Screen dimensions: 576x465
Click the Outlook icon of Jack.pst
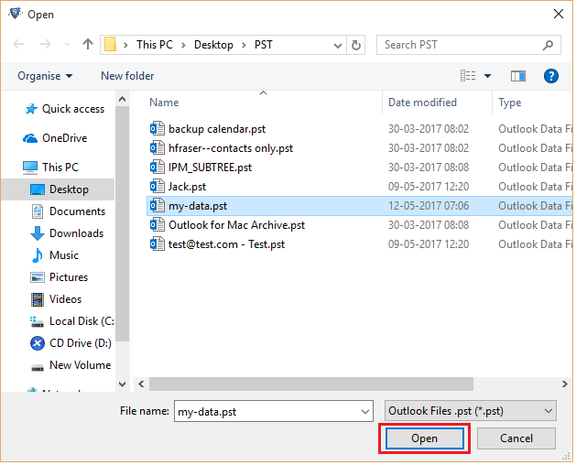(158, 186)
